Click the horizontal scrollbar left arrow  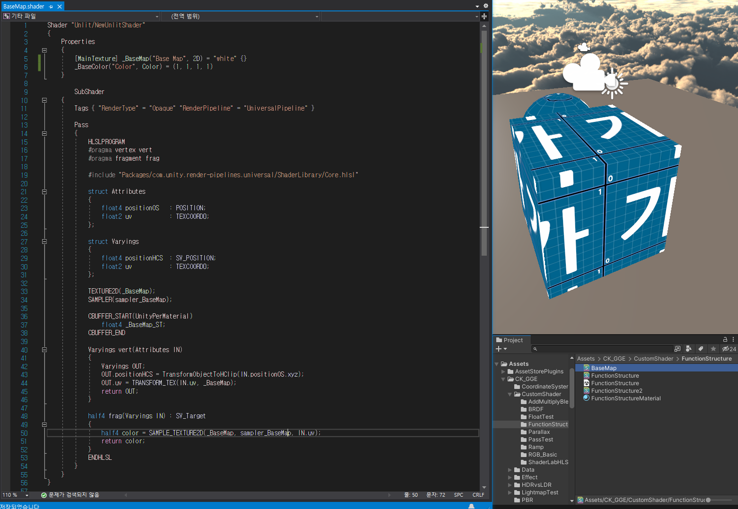click(x=126, y=495)
